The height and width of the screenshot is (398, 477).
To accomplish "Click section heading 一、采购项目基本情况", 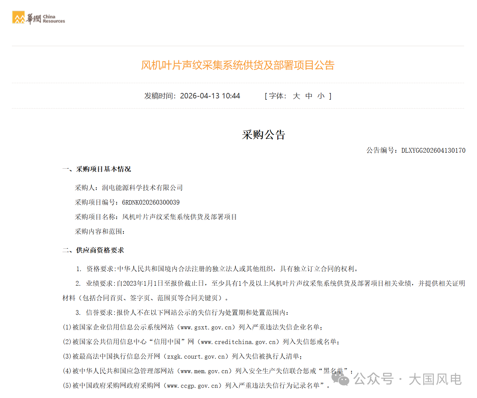I will pos(97,169).
